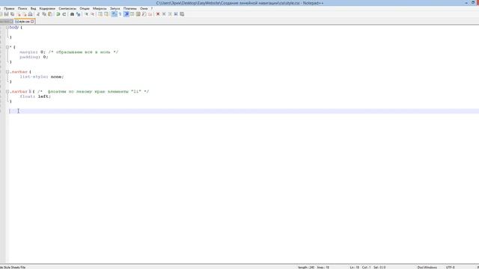Click the Save toolbar icon
This screenshot has height=269, width=479.
pyautogui.click(x=6, y=14)
